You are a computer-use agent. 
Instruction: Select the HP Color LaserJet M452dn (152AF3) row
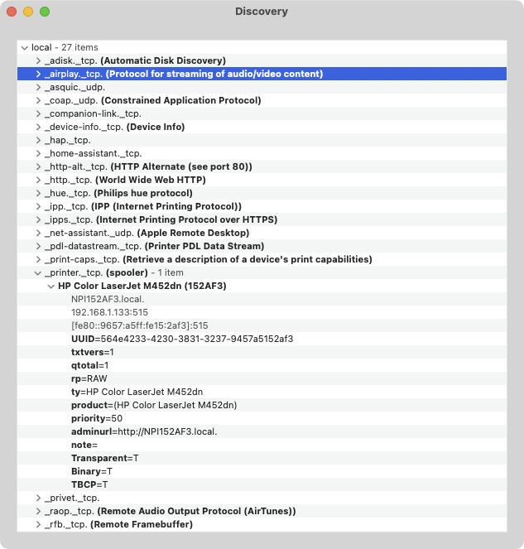[262, 286]
